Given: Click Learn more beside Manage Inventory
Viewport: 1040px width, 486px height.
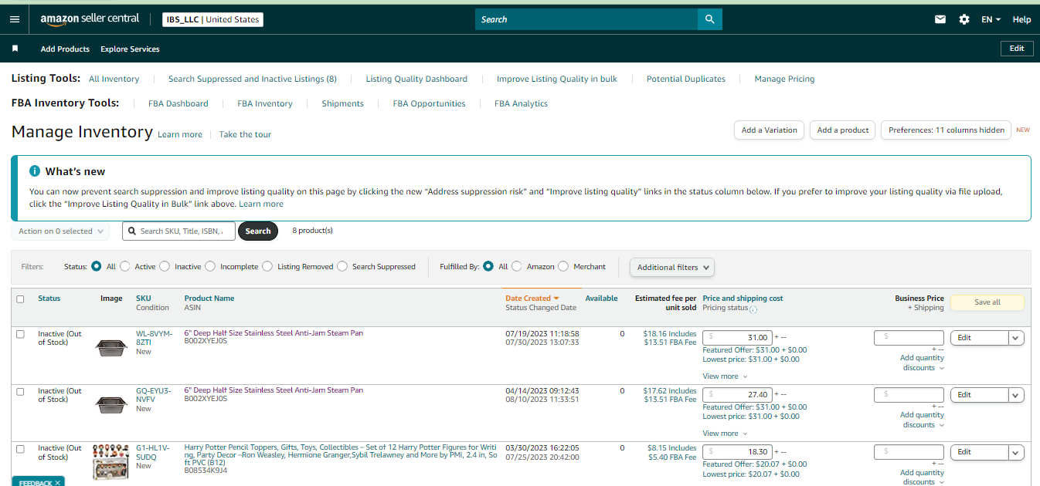Looking at the screenshot, I should [180, 134].
